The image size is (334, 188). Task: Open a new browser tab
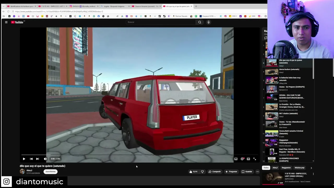[x=196, y=6]
